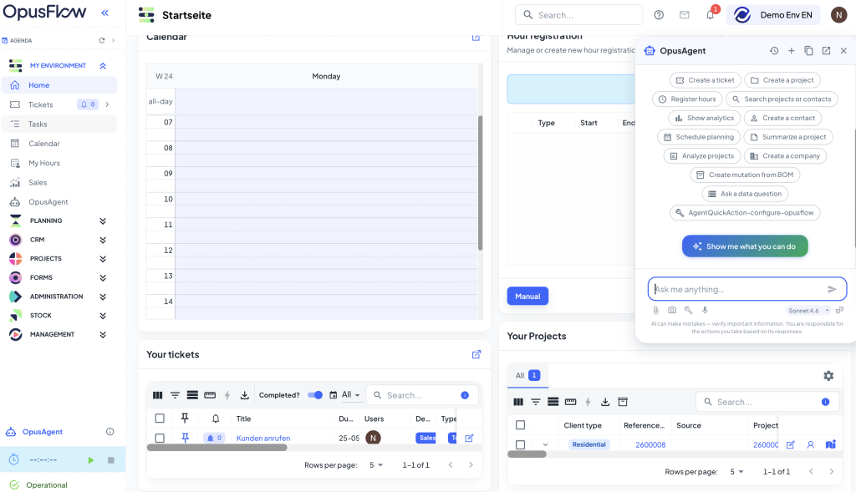856x492 pixels.
Task: Open Tasks in sidebar
Action: point(59,124)
